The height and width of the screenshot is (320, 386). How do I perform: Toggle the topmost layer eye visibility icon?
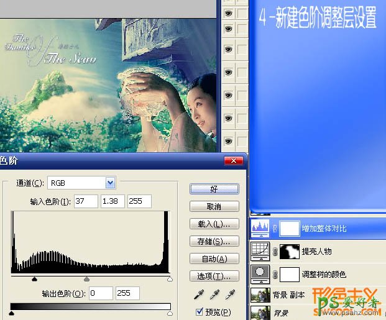coord(228,12)
